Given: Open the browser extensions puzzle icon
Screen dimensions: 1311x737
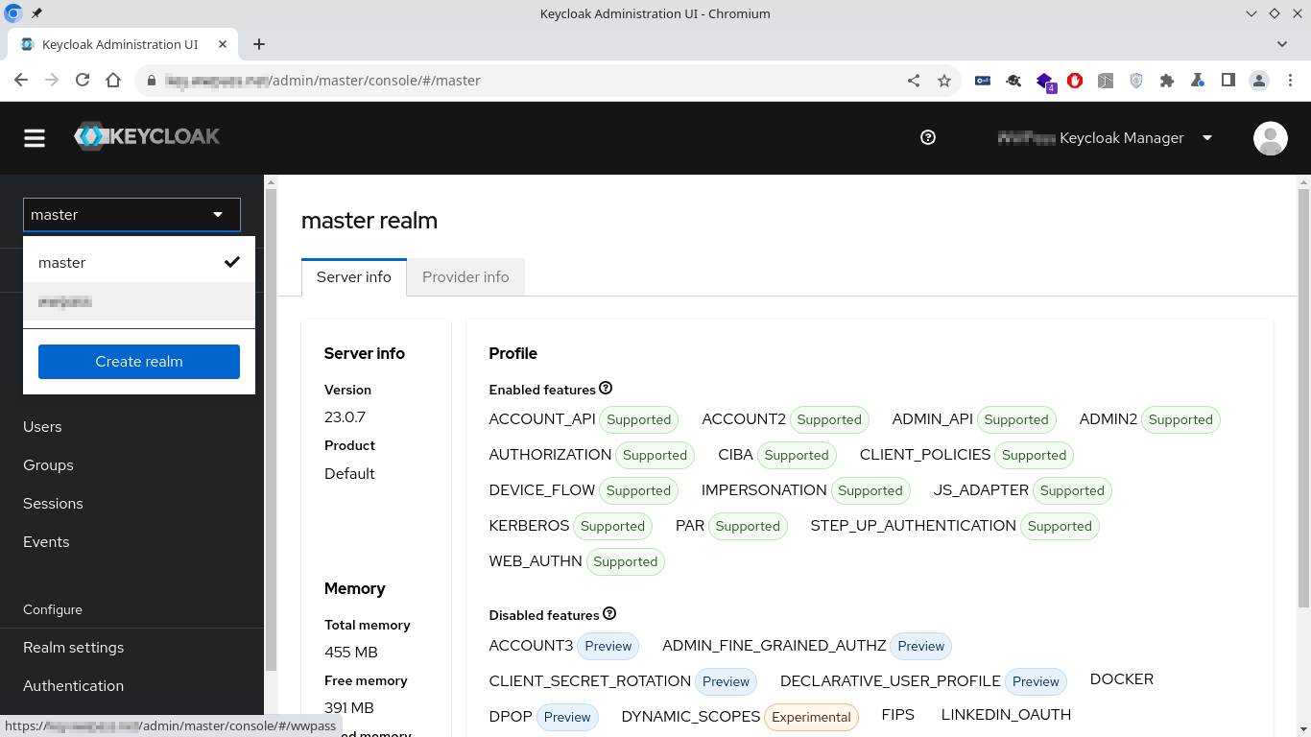Looking at the screenshot, I should [x=1167, y=81].
